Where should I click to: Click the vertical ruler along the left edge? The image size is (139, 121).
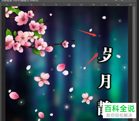coord(1,64)
